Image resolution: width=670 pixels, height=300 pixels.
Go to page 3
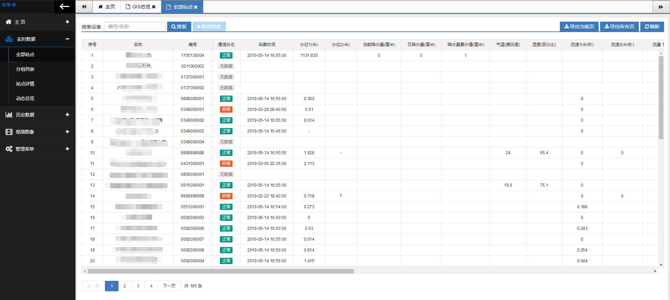click(138, 286)
